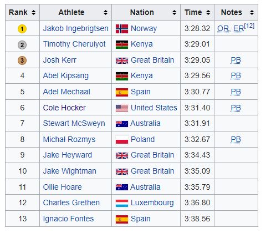This screenshot has height=233, width=266.
Task: Open Stewart McSweyn athlete link
Action: [x=74, y=123]
